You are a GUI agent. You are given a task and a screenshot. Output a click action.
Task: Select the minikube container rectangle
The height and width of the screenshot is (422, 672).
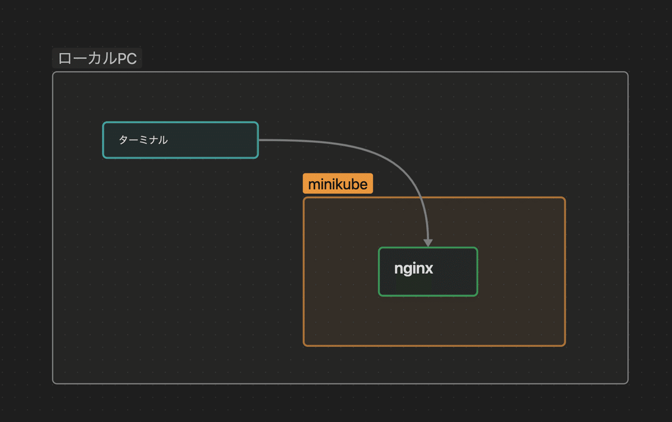(x=434, y=271)
